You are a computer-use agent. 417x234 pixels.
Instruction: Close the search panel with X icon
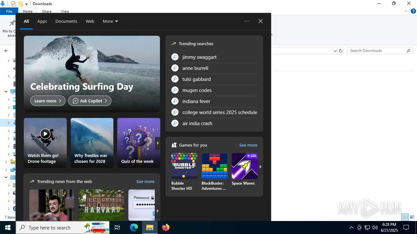click(261, 21)
